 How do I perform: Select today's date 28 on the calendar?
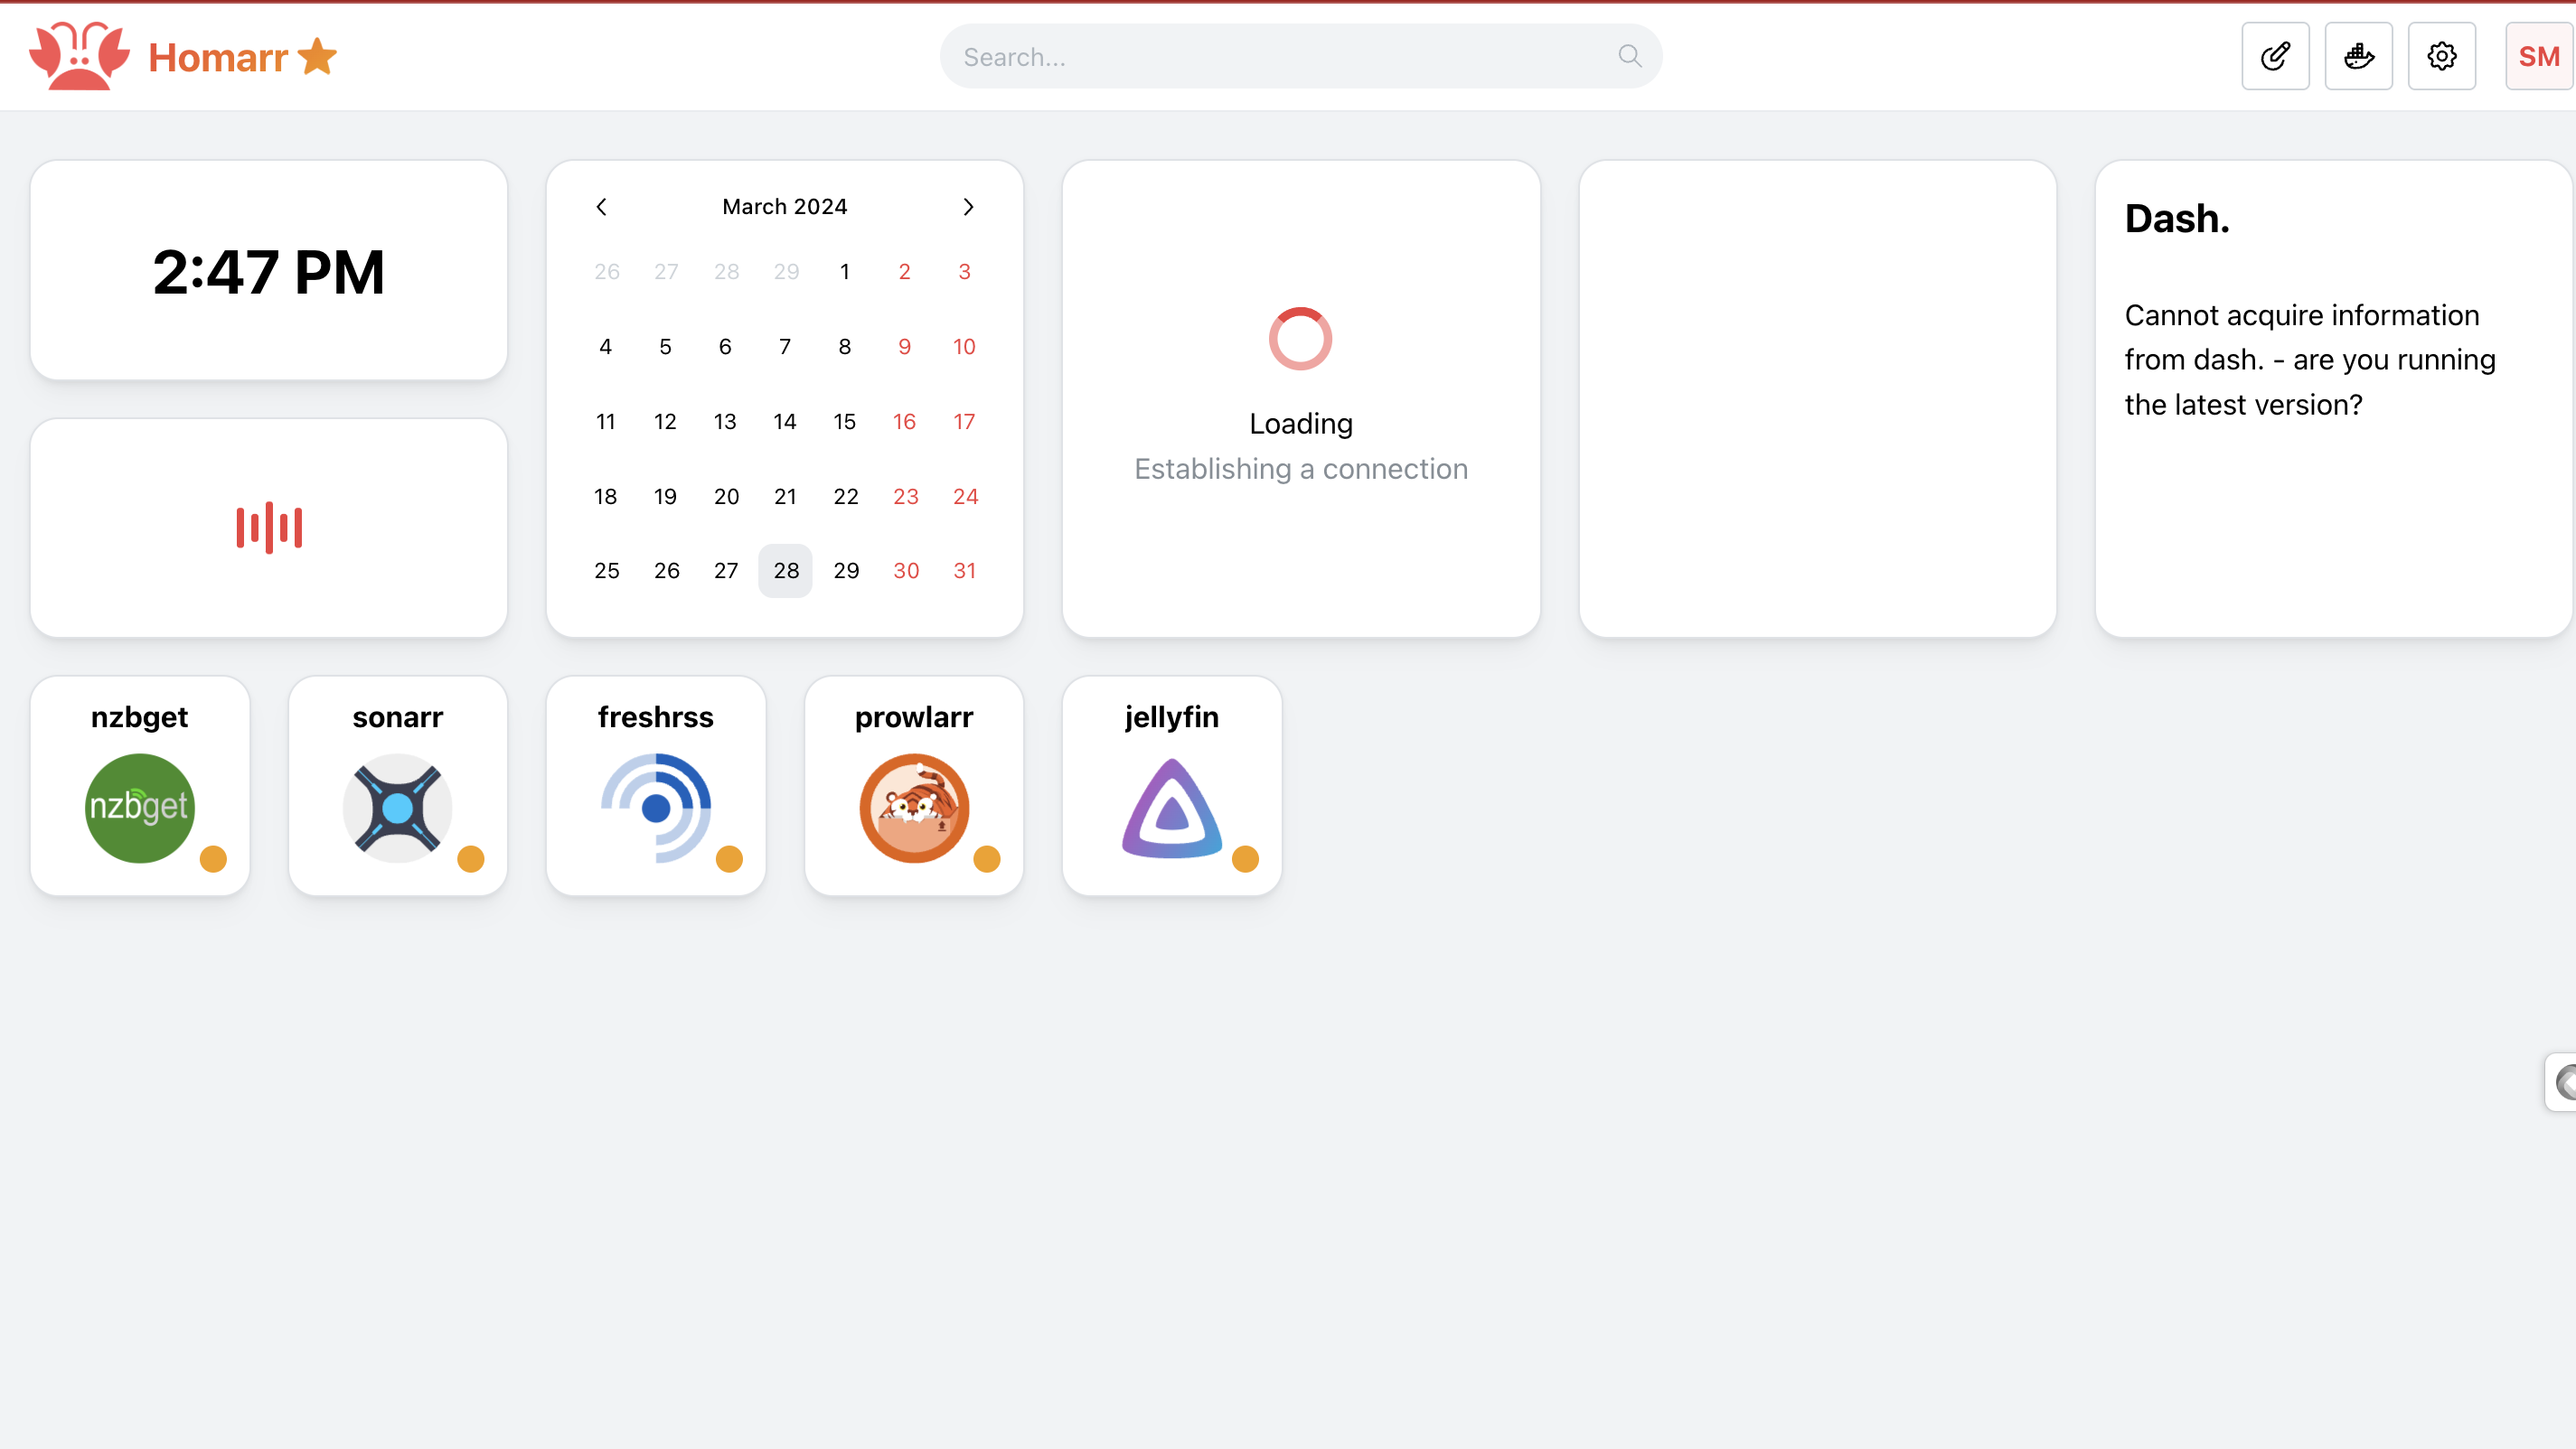pos(785,570)
